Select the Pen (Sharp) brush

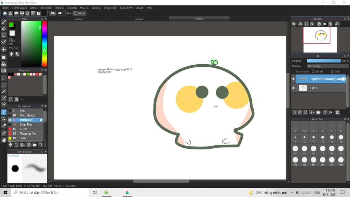point(25,115)
